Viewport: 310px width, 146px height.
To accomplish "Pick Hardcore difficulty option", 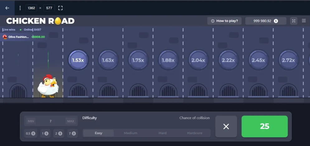I will 194,133.
